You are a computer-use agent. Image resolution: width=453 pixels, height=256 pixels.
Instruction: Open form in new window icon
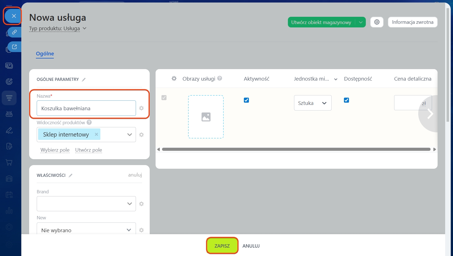[x=14, y=47]
